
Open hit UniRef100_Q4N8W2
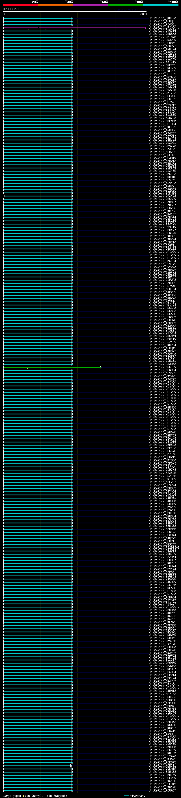click(x=162, y=34)
